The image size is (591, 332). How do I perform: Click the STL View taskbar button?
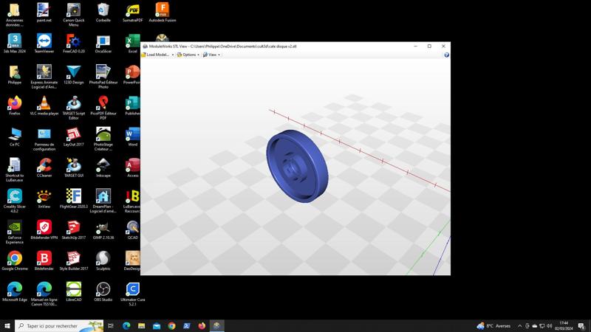point(216,325)
